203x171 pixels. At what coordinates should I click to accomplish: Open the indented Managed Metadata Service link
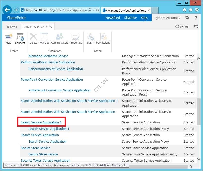48,56
